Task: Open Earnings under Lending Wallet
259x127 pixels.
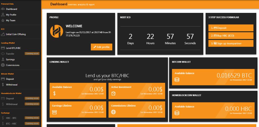Action: (x=10, y=60)
